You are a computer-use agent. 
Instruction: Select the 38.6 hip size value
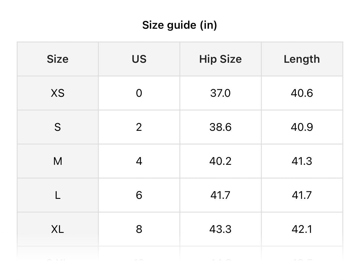tap(220, 127)
